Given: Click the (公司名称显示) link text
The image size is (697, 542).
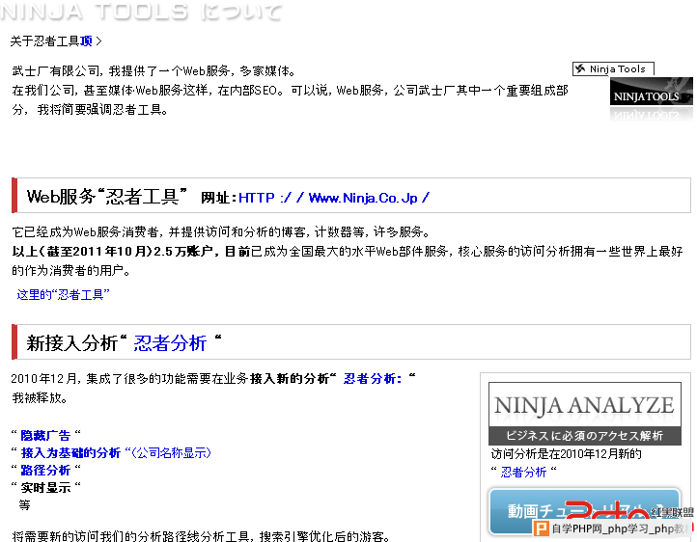Looking at the screenshot, I should (172, 452).
